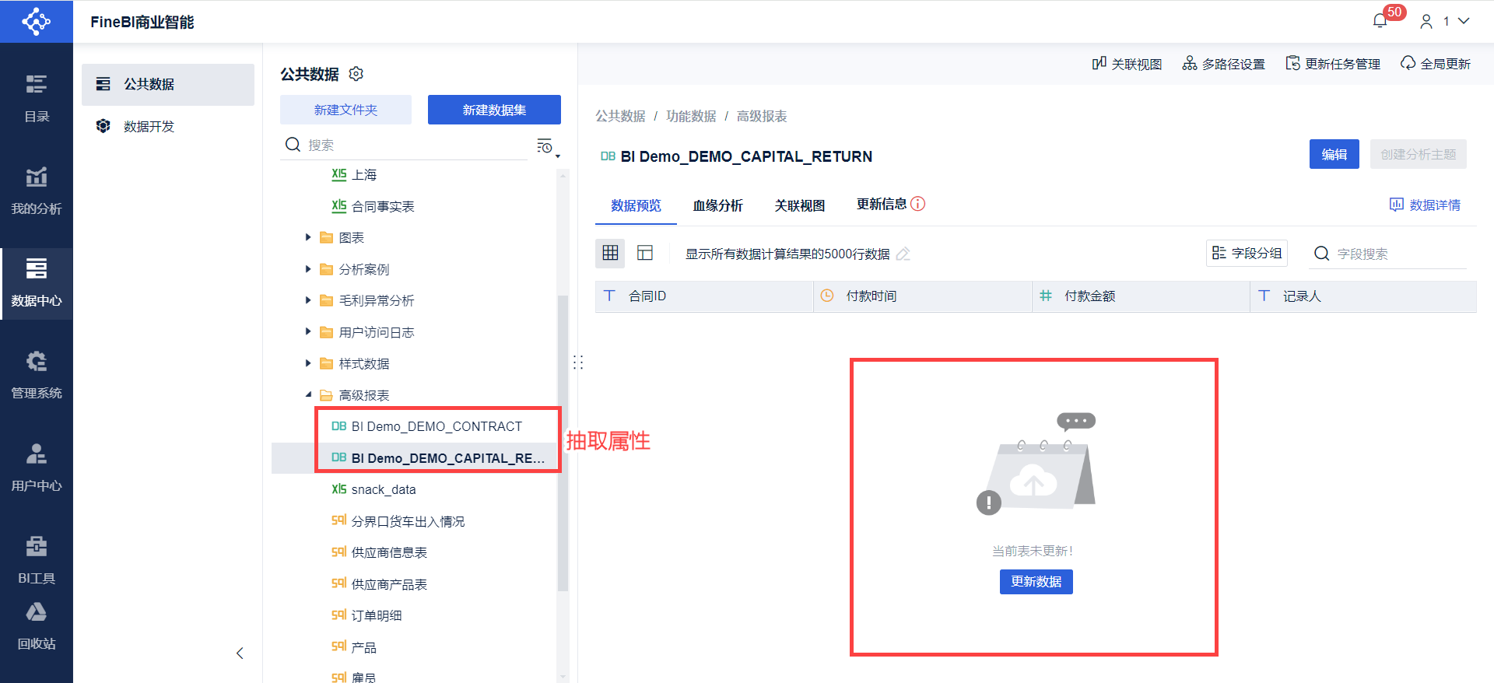Click the 创建分析主题 button
The width and height of the screenshot is (1494, 683).
[1418, 154]
